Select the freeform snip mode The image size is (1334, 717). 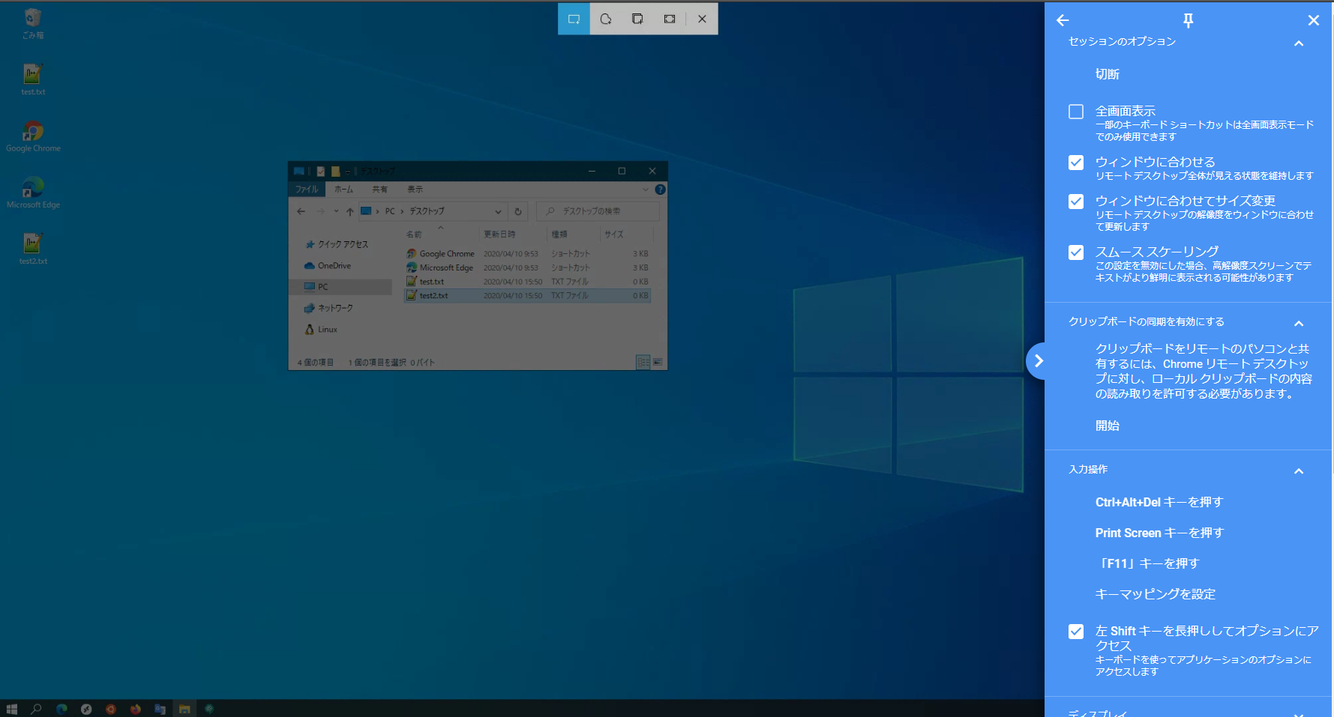click(606, 19)
